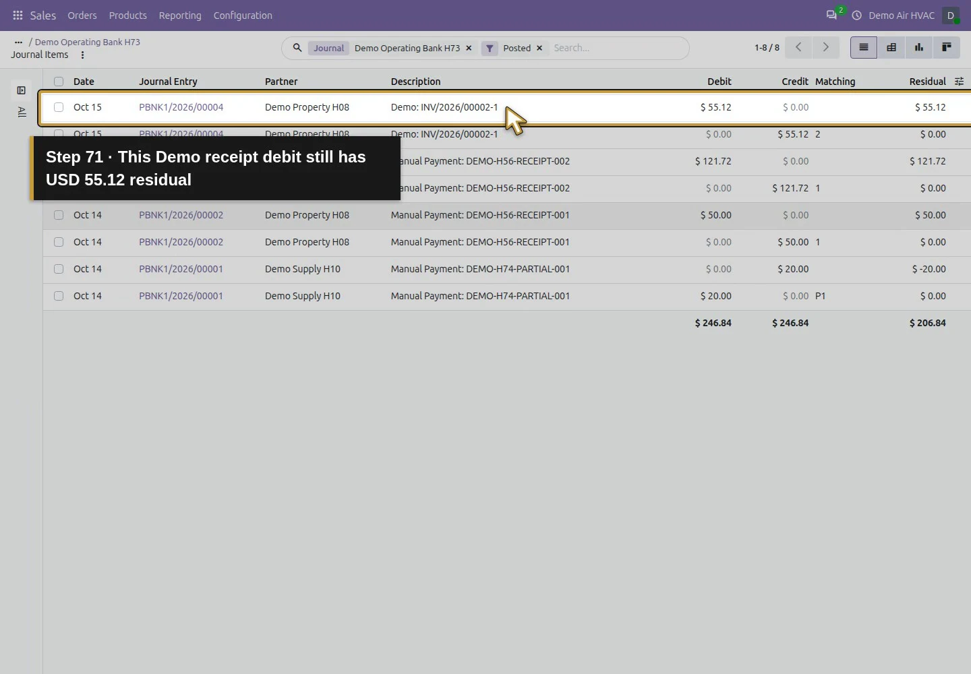Expand the collapsed breadcrumb ellipsis

coord(18,42)
